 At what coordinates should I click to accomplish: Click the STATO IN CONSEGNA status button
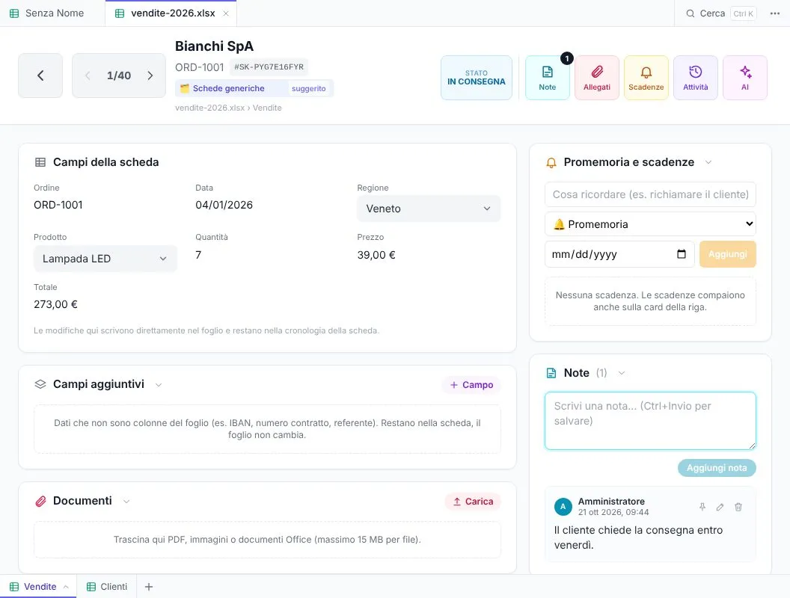[x=476, y=78]
